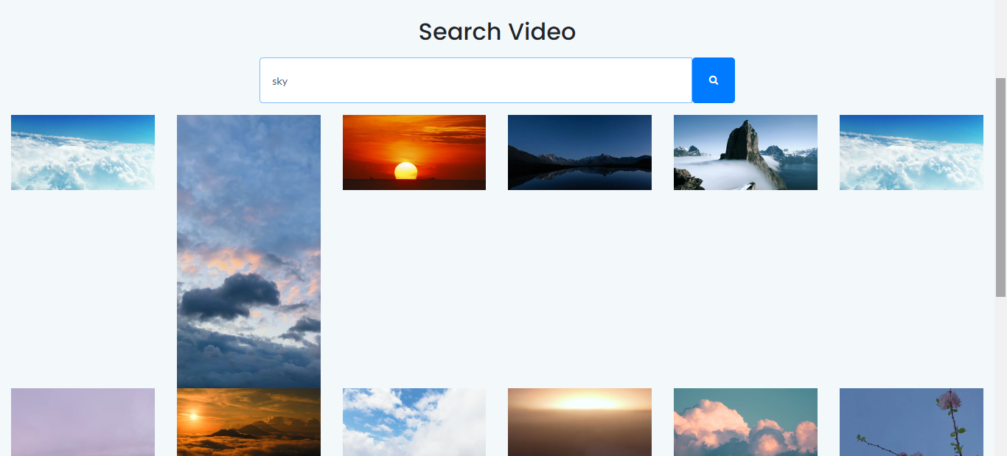Select the pink clouds on teal sky thumbnail
The height and width of the screenshot is (456, 1007).
[x=745, y=422]
